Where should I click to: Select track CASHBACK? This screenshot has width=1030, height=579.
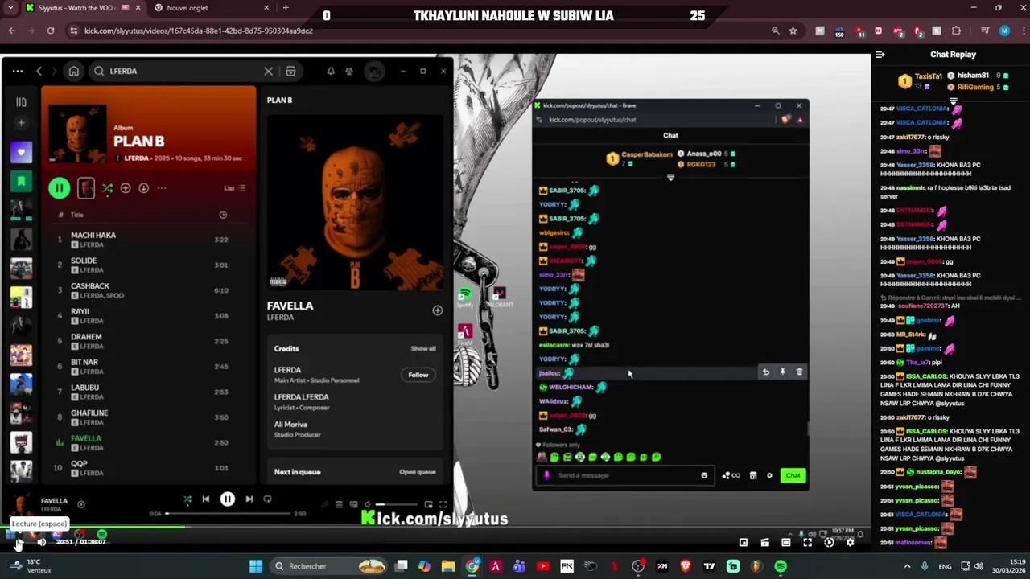coord(150,289)
